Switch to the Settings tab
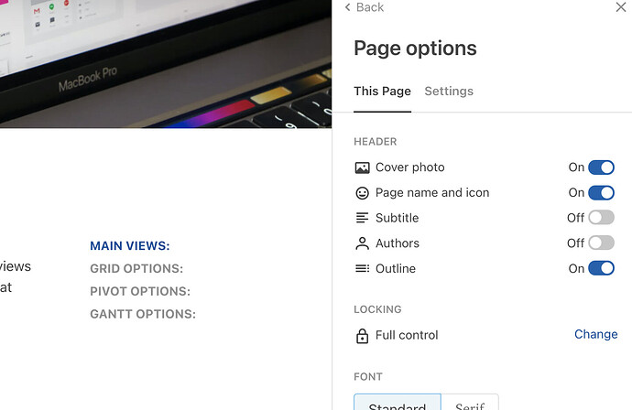The image size is (632, 410). (x=449, y=92)
